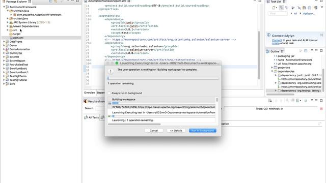Screen dimensions: 326x183
Task: Select the RetryFailedTest project
Action: (19, 65)
